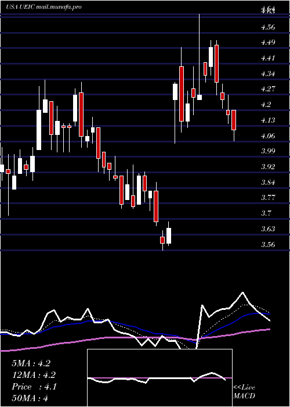The height and width of the screenshot is (407, 290).
Task: Click the 3.63 price axis label
Action: (269, 229)
